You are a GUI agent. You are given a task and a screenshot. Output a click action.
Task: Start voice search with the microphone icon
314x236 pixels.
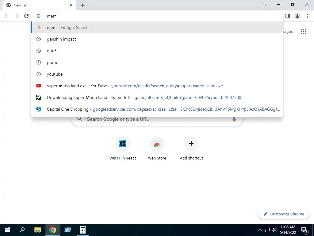pos(234,120)
